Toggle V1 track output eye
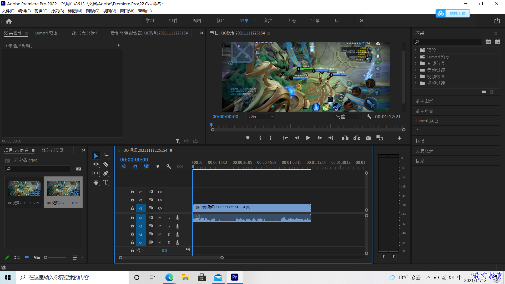This screenshot has width=505, height=284. [160, 208]
